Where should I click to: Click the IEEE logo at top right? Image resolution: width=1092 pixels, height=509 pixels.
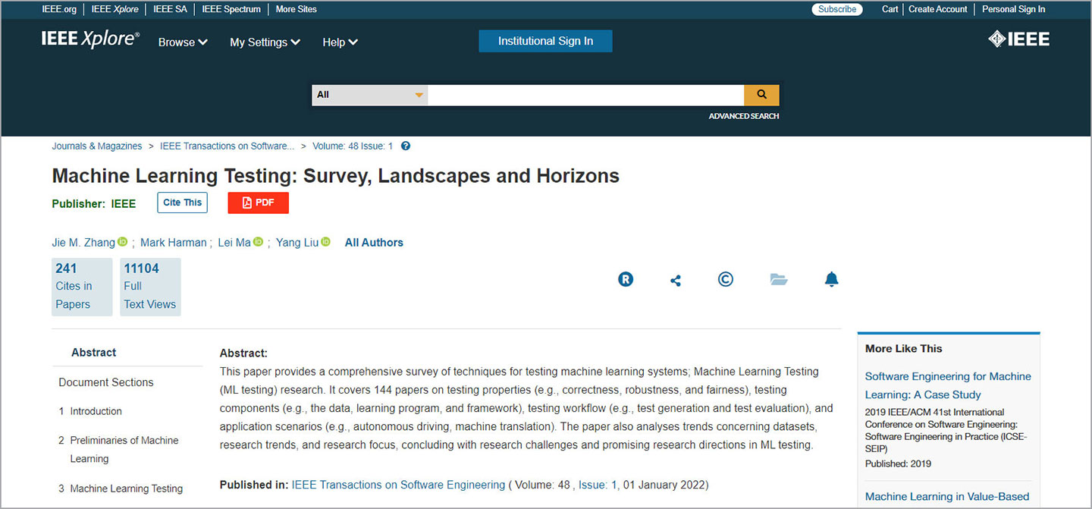click(x=1019, y=39)
